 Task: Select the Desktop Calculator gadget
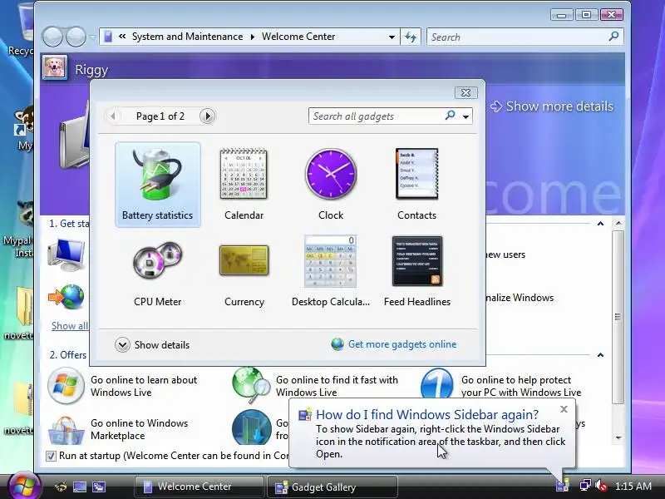(331, 272)
